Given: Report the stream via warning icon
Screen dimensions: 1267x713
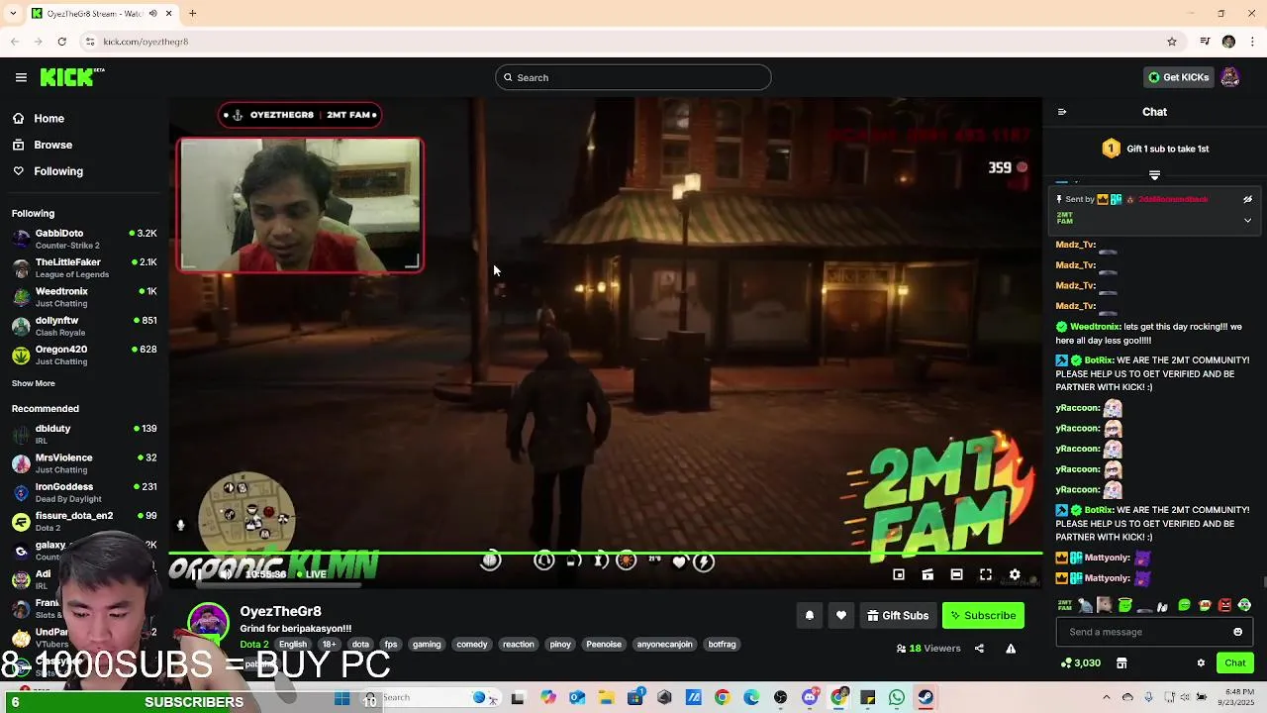Looking at the screenshot, I should click(x=1011, y=649).
